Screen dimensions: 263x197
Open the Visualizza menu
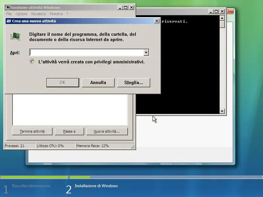38,14
